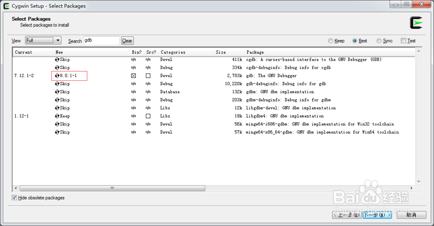
Task: Toggle Src checkbox for gdb package
Action: pos(148,75)
